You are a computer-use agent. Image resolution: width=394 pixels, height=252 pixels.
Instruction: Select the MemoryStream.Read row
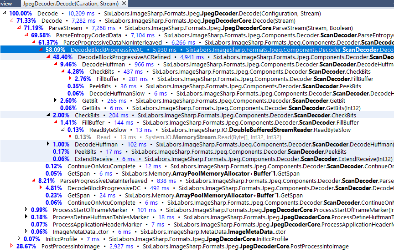click(x=197, y=137)
